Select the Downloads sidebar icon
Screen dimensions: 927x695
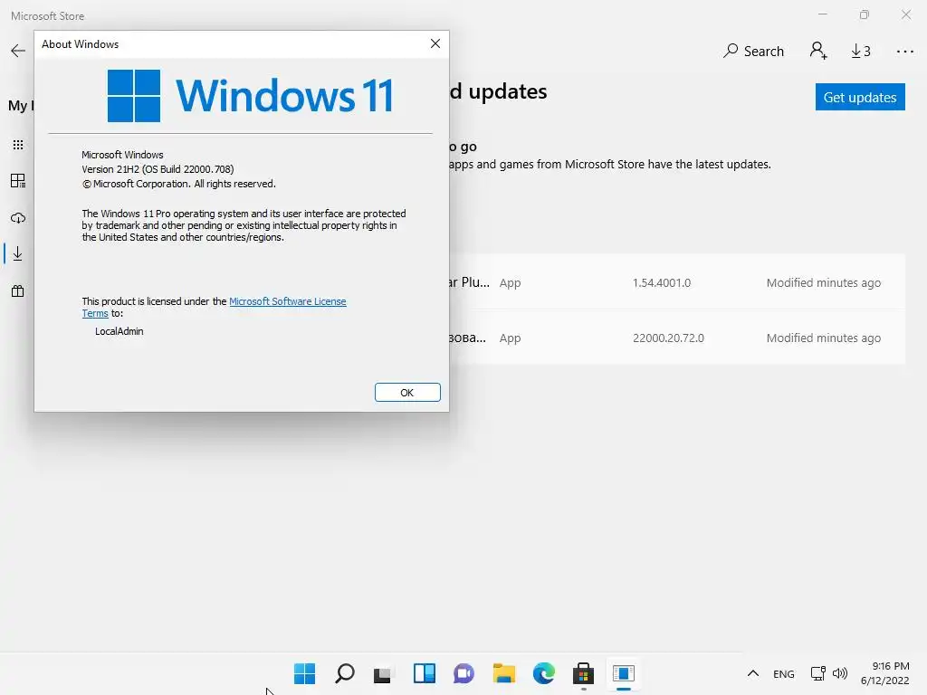(x=18, y=253)
